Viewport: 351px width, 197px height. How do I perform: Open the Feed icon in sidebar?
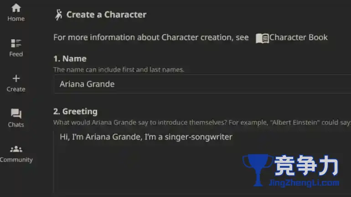pyautogui.click(x=16, y=43)
